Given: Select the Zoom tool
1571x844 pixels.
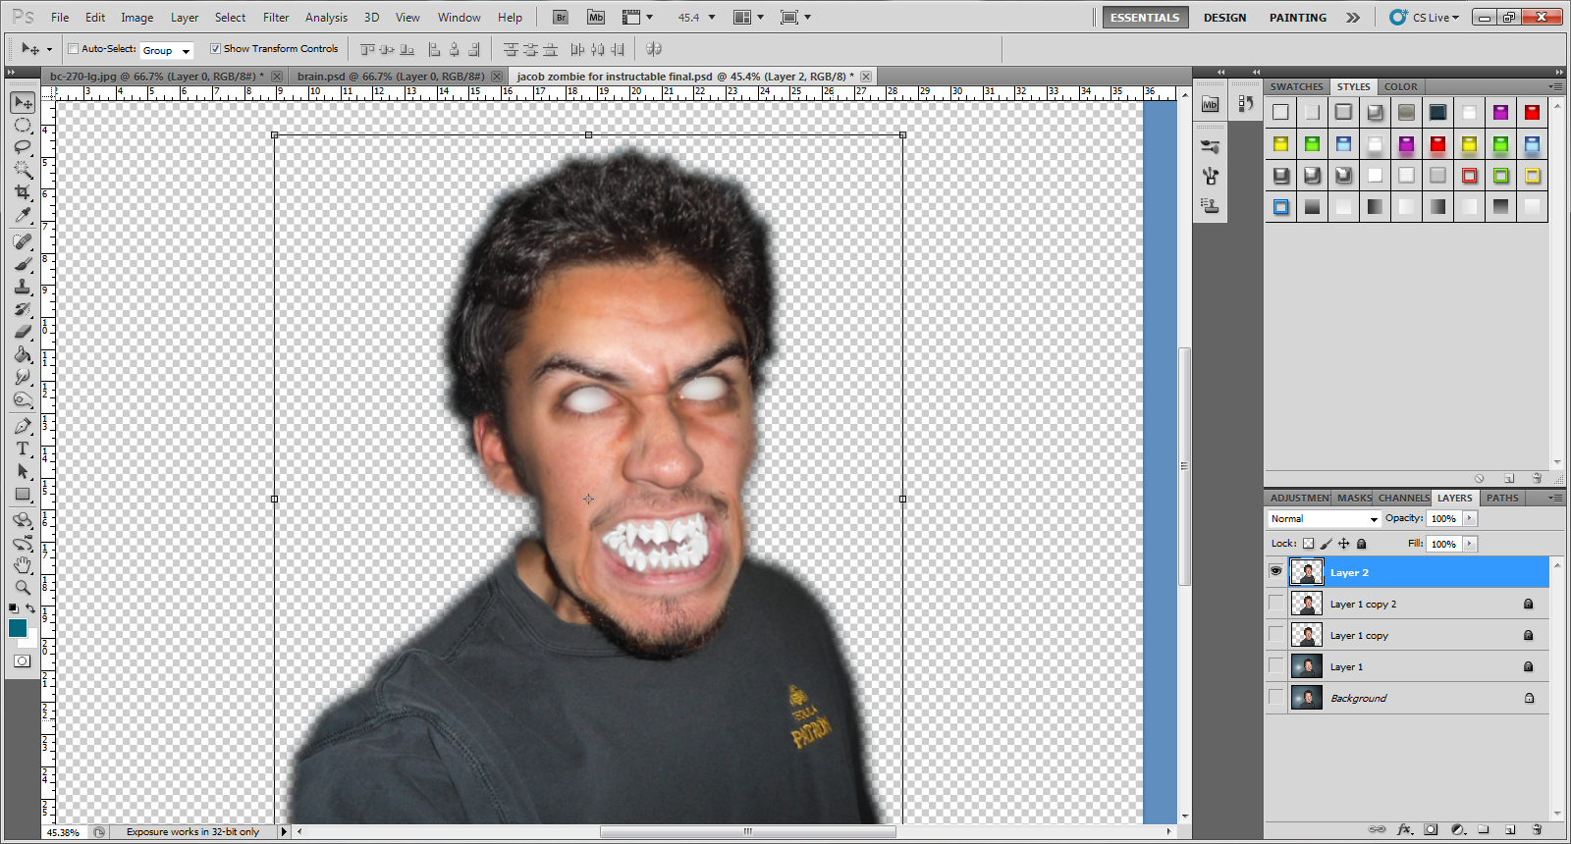Looking at the screenshot, I should [23, 588].
